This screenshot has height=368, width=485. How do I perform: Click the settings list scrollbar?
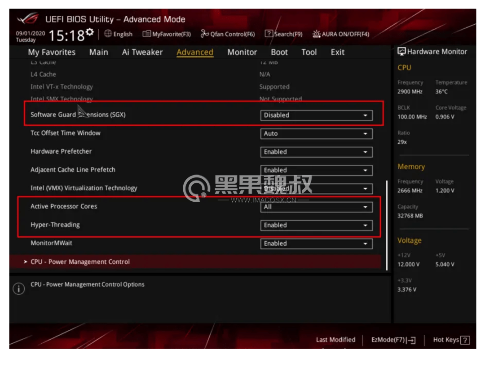coord(387,225)
